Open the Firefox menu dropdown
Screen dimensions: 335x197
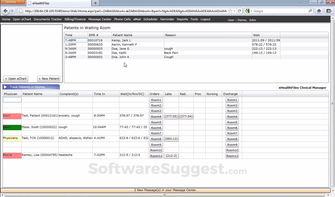(12, 2)
